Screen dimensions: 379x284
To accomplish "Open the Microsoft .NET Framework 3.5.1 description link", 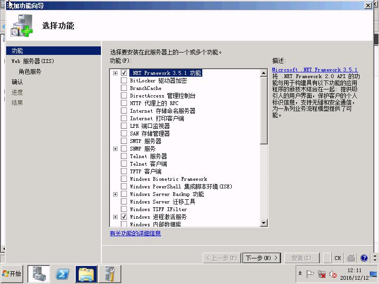I will pyautogui.click(x=315, y=70).
